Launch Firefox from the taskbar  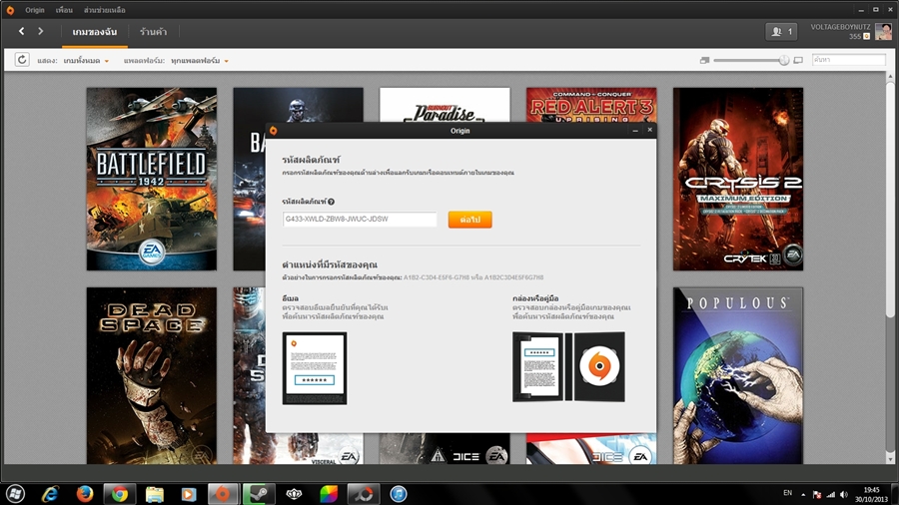(x=85, y=494)
